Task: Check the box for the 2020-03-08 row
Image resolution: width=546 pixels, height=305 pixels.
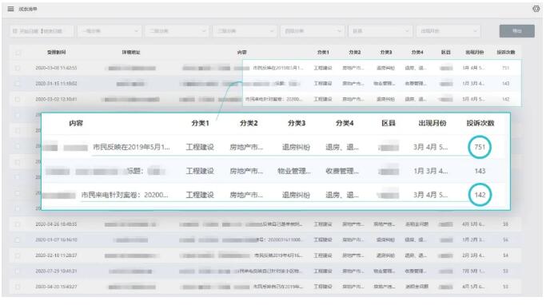Action: (18, 68)
